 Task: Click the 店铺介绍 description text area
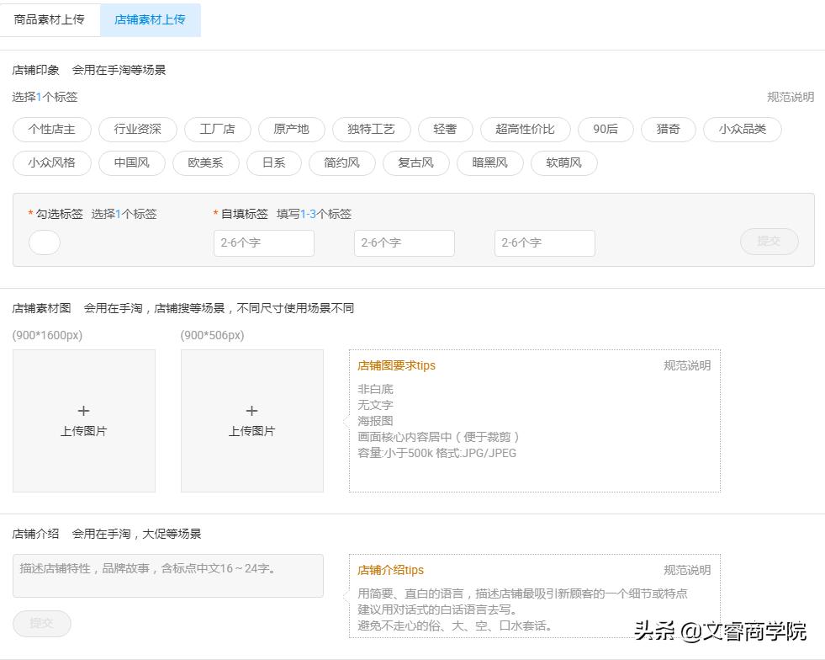[x=167, y=575]
